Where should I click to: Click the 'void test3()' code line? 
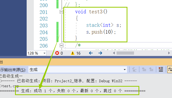91,12
